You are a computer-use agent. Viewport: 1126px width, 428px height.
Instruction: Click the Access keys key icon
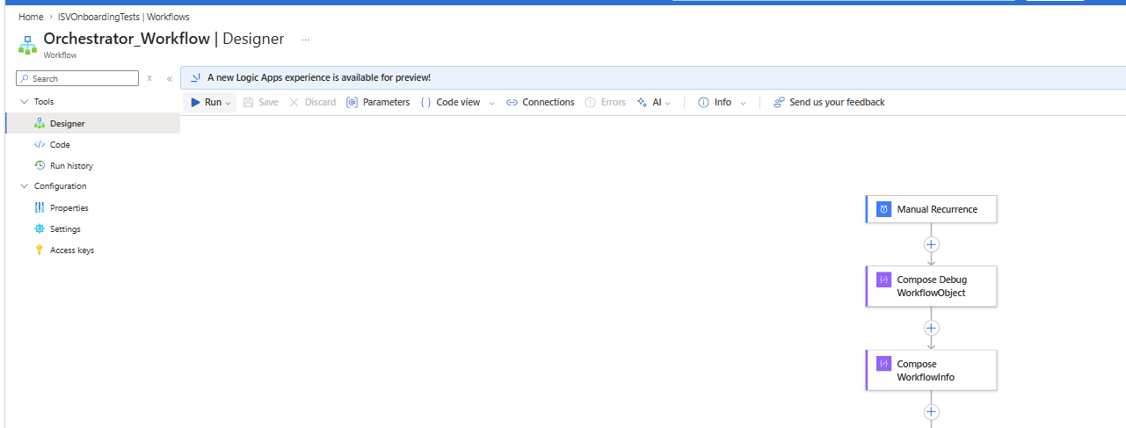tap(39, 250)
